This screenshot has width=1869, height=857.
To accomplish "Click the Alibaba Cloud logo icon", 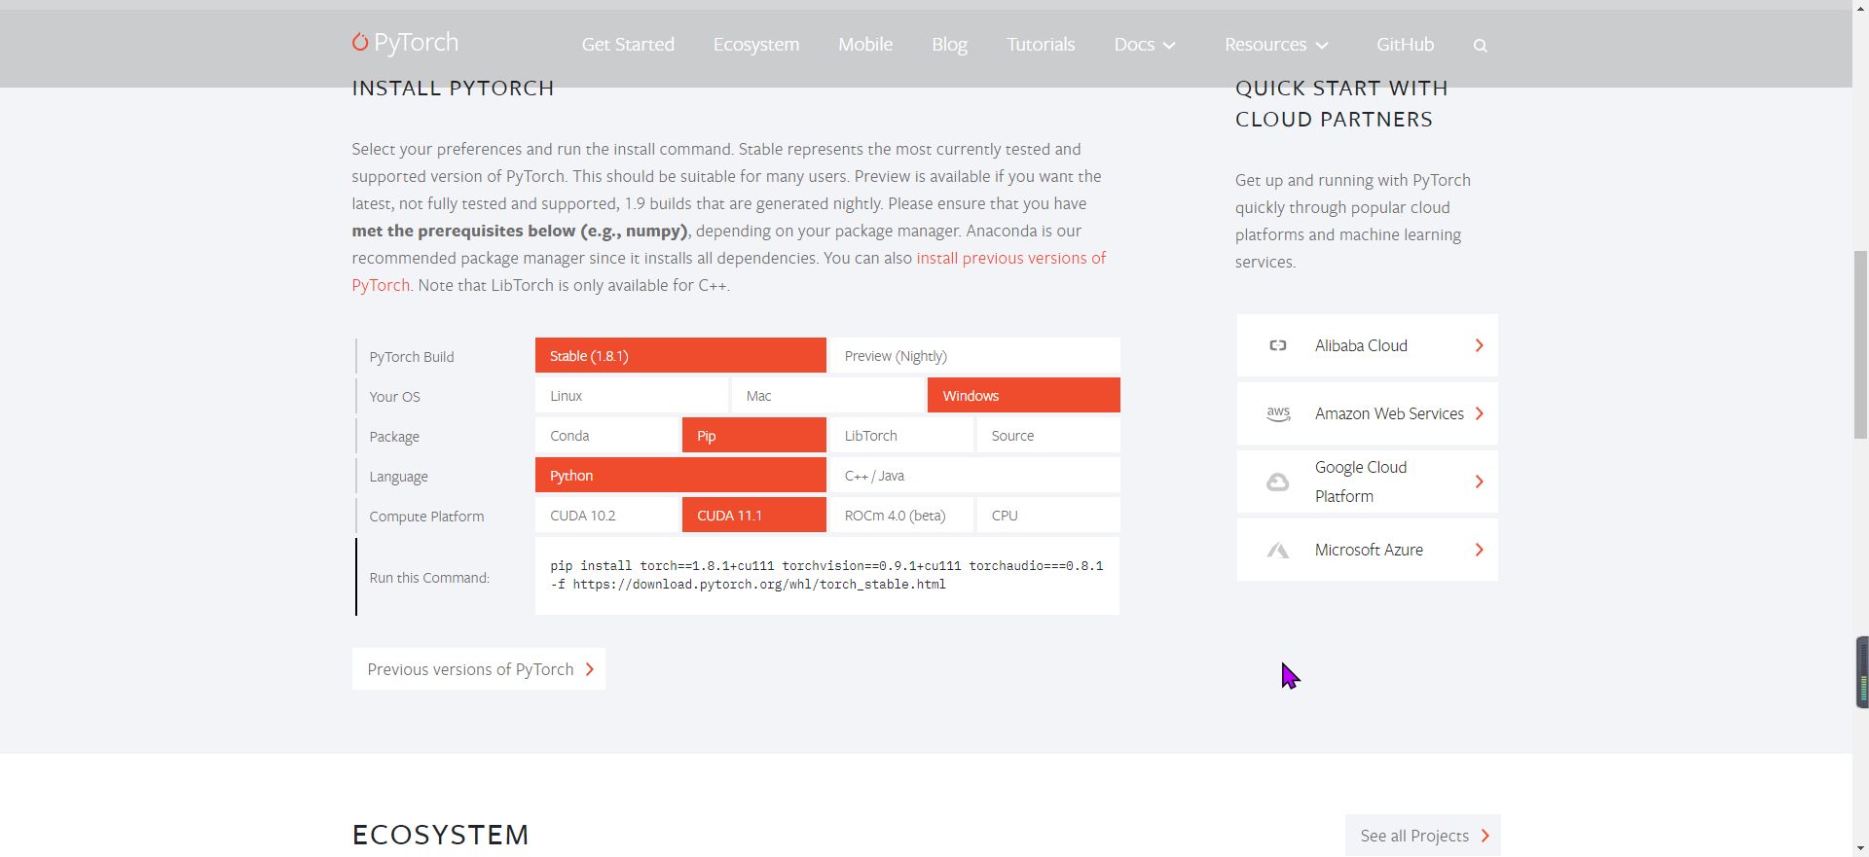I will (x=1278, y=345).
